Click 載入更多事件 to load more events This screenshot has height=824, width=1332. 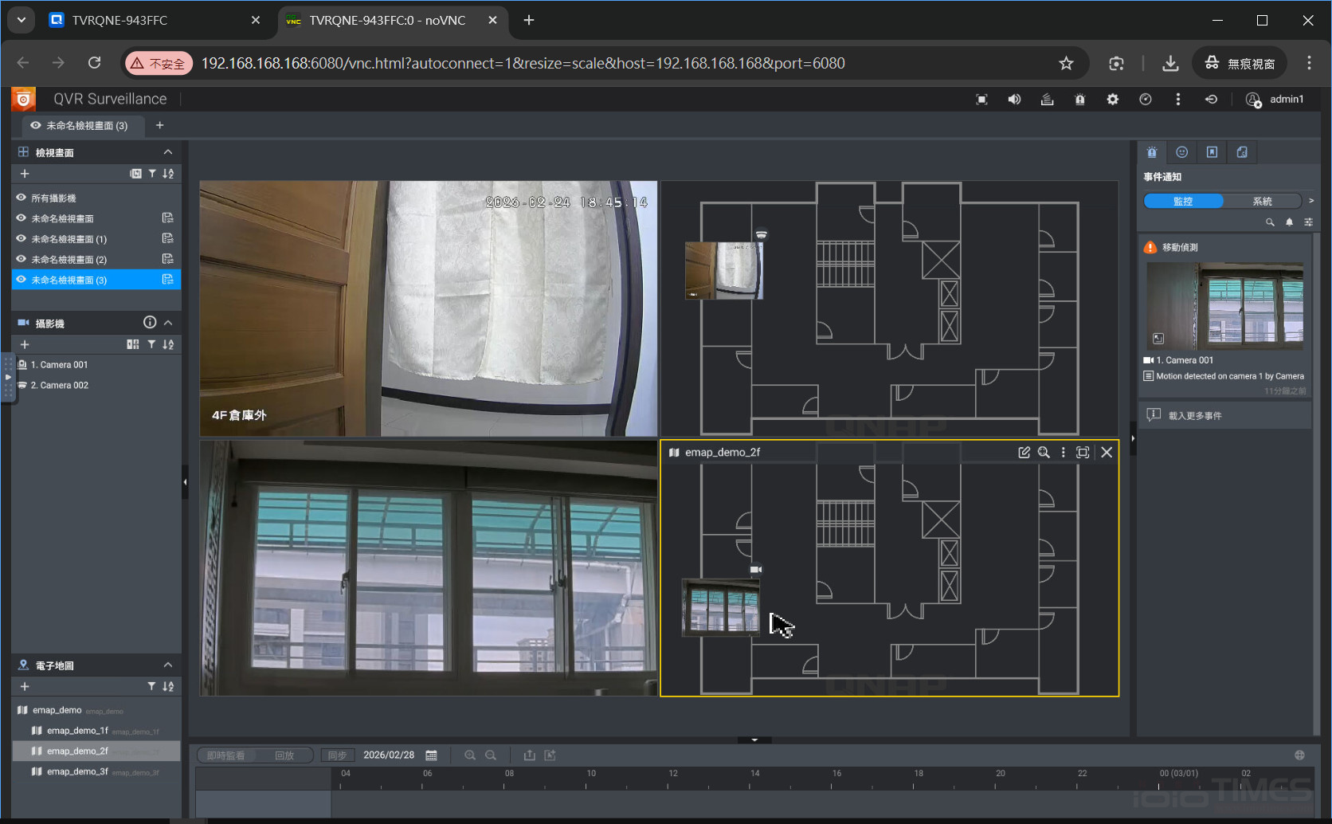tap(1194, 416)
